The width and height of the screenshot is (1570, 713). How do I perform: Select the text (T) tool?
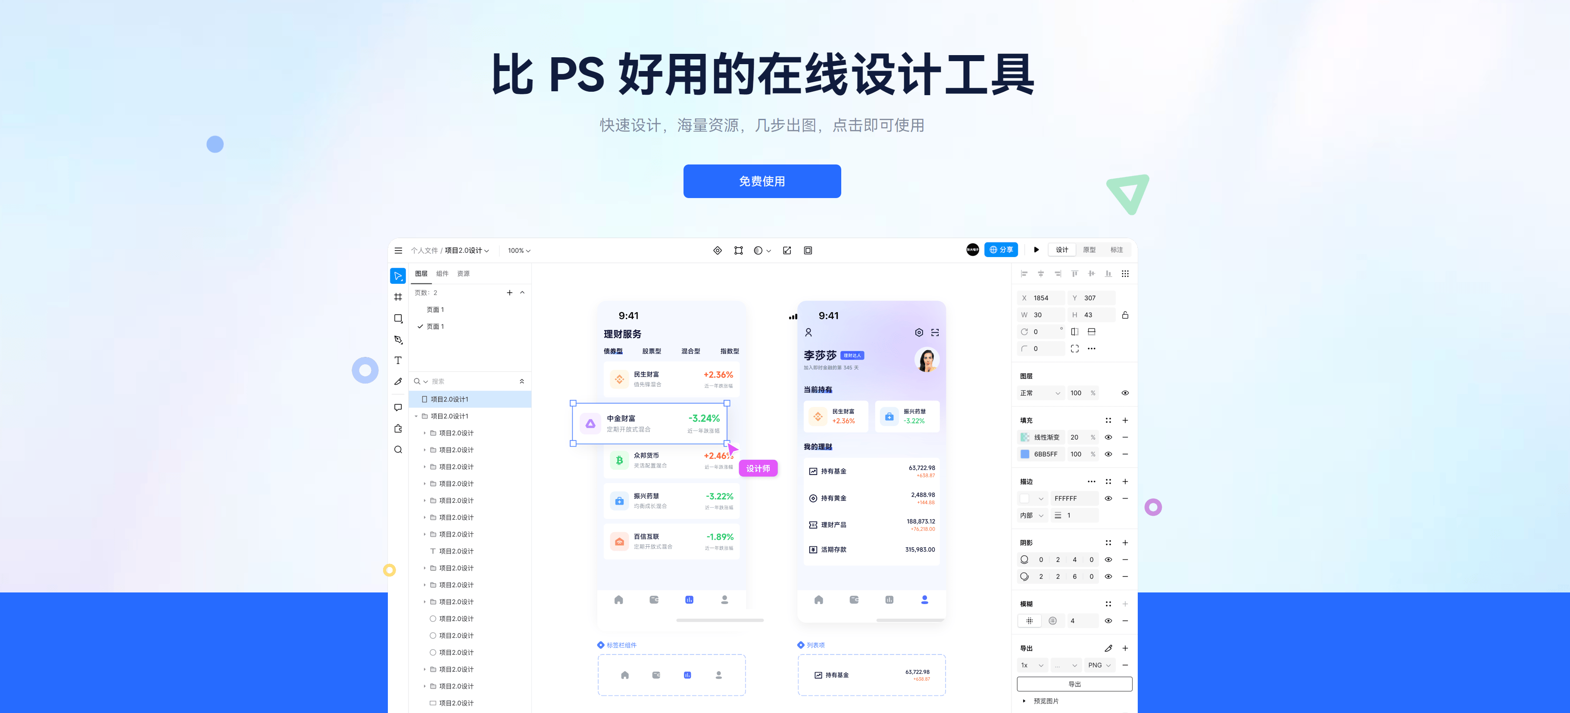tap(398, 360)
